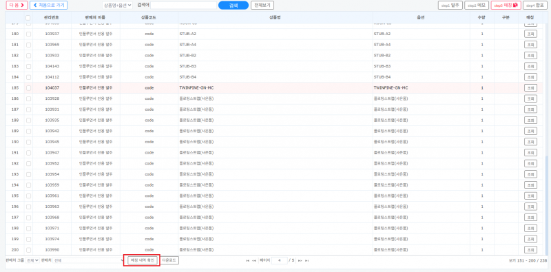Click the 다음 button
Viewport: 551px width, 272px height.
17,6
